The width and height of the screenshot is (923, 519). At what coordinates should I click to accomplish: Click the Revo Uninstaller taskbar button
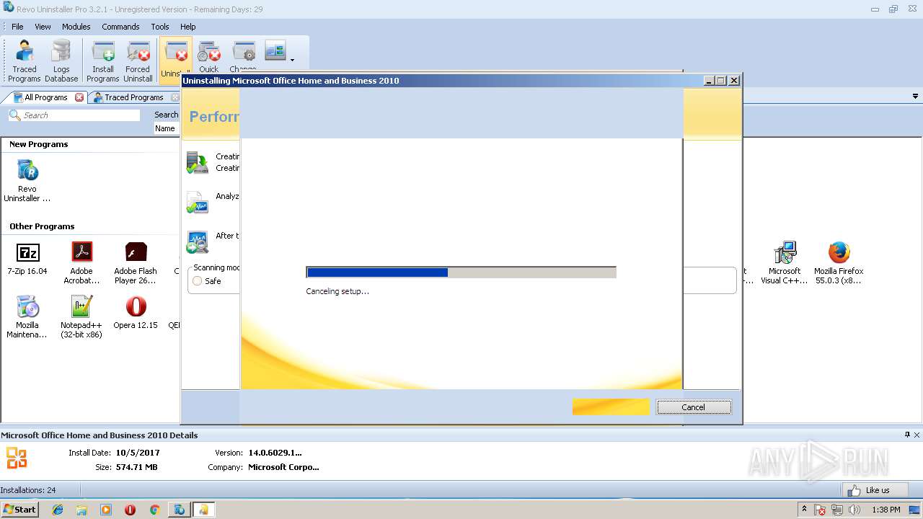[178, 510]
